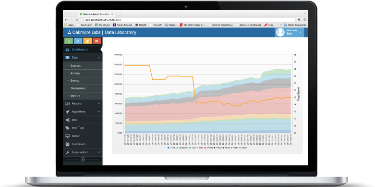Toggle the CSS series in chart legend
The width and height of the screenshot is (375, 187).
coord(193,148)
